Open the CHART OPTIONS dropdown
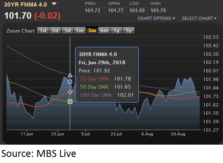 (157, 18)
